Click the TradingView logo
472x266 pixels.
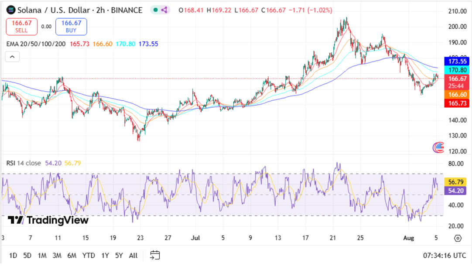(48, 220)
